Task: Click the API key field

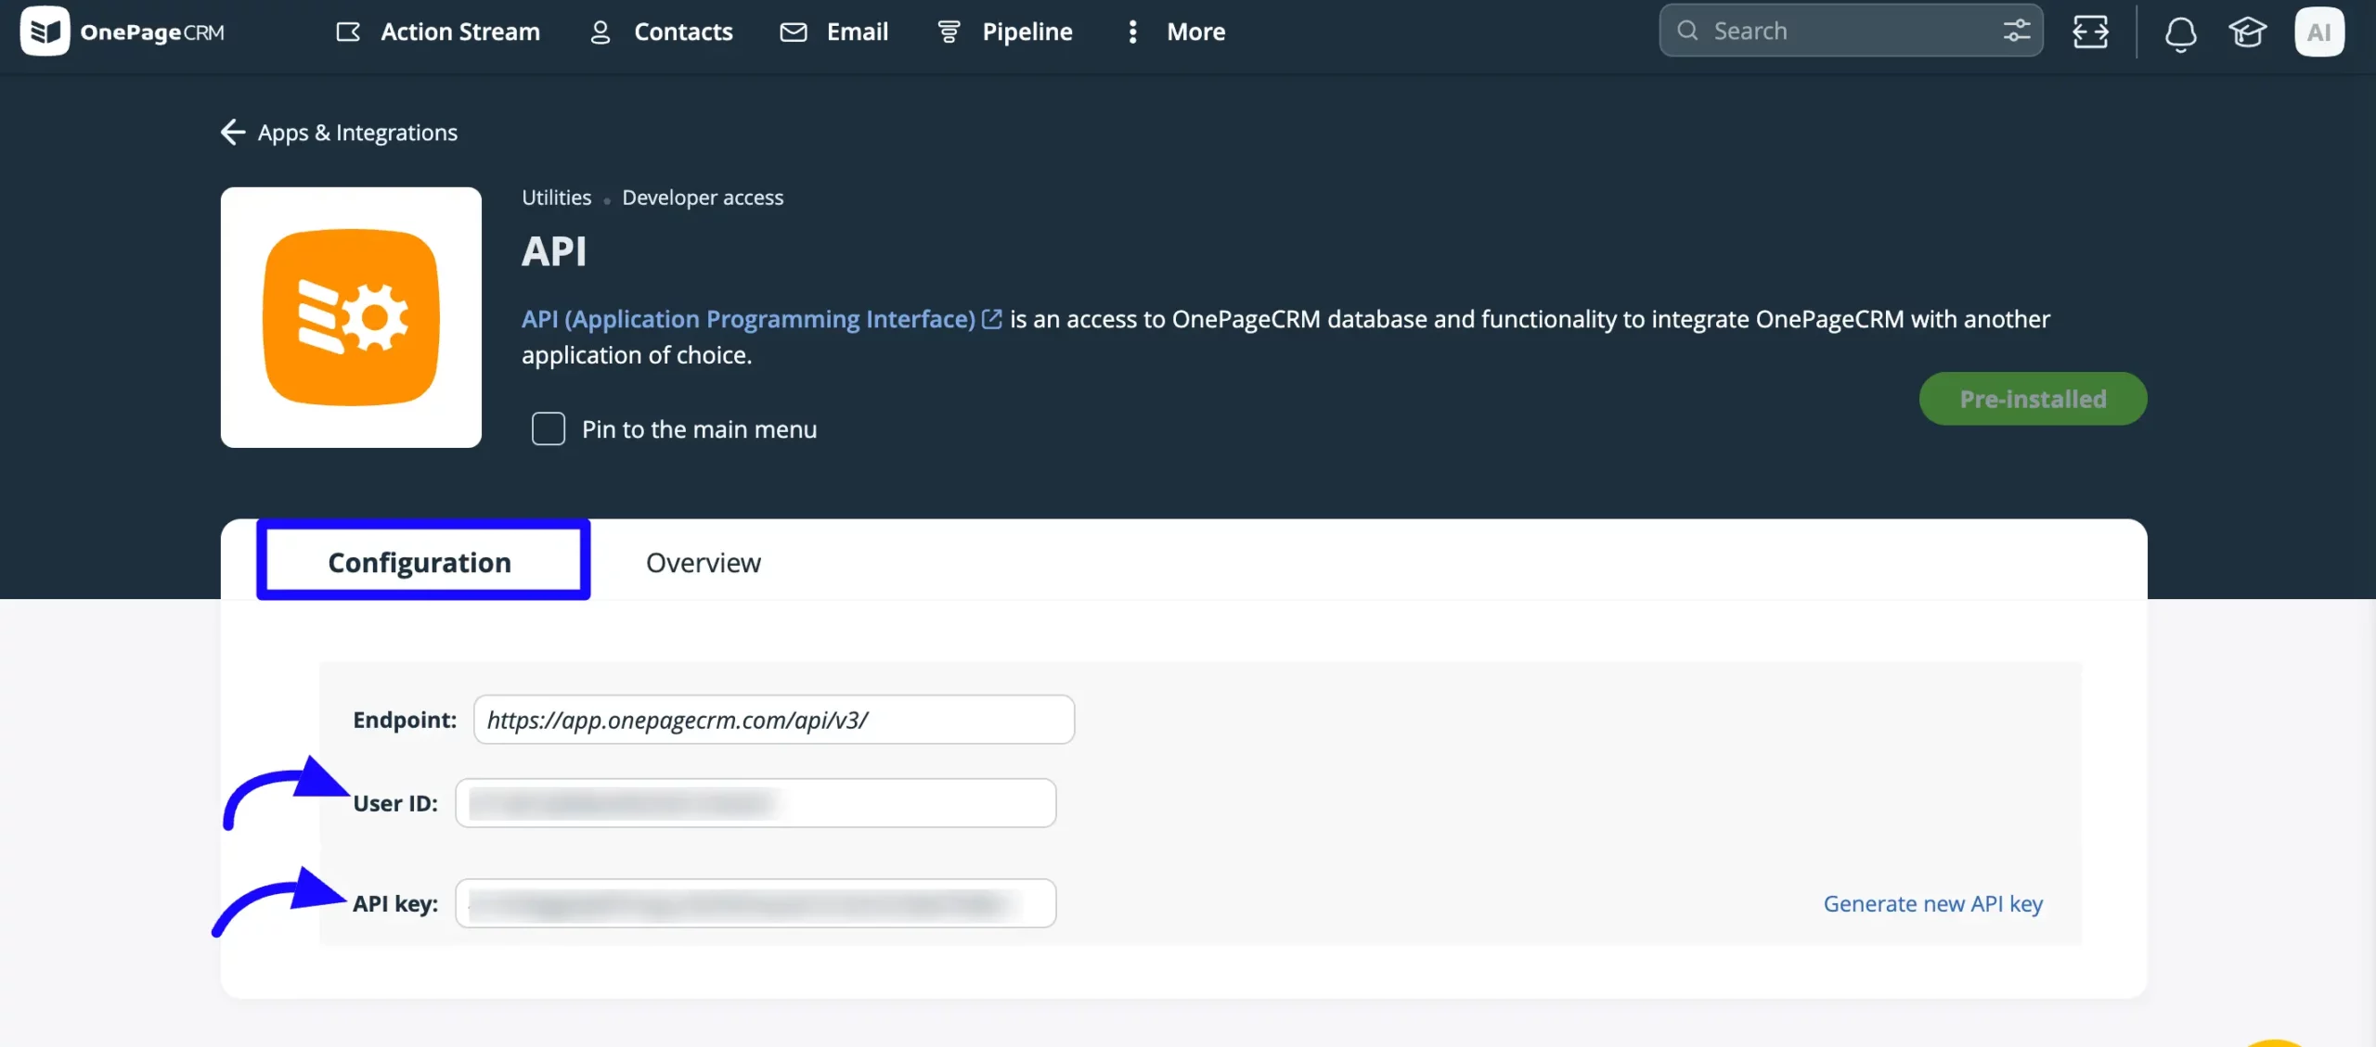Action: [x=755, y=903]
